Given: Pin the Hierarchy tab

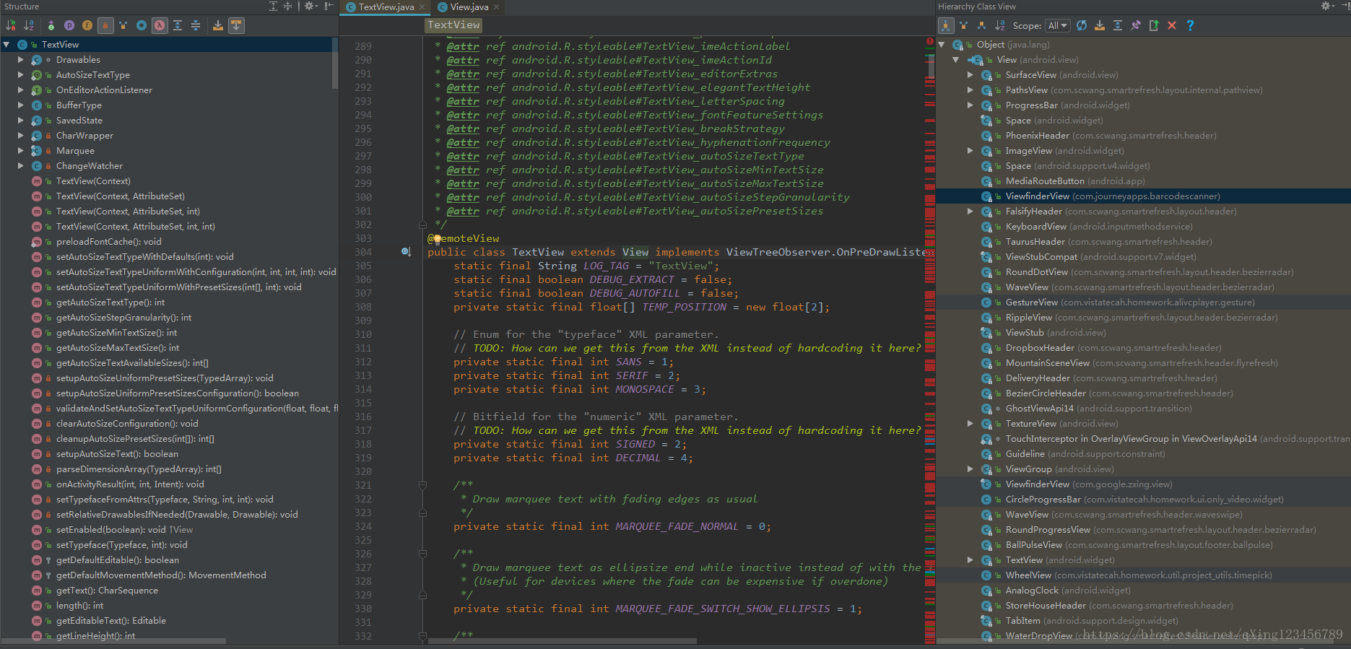Looking at the screenshot, I should click(1136, 25).
